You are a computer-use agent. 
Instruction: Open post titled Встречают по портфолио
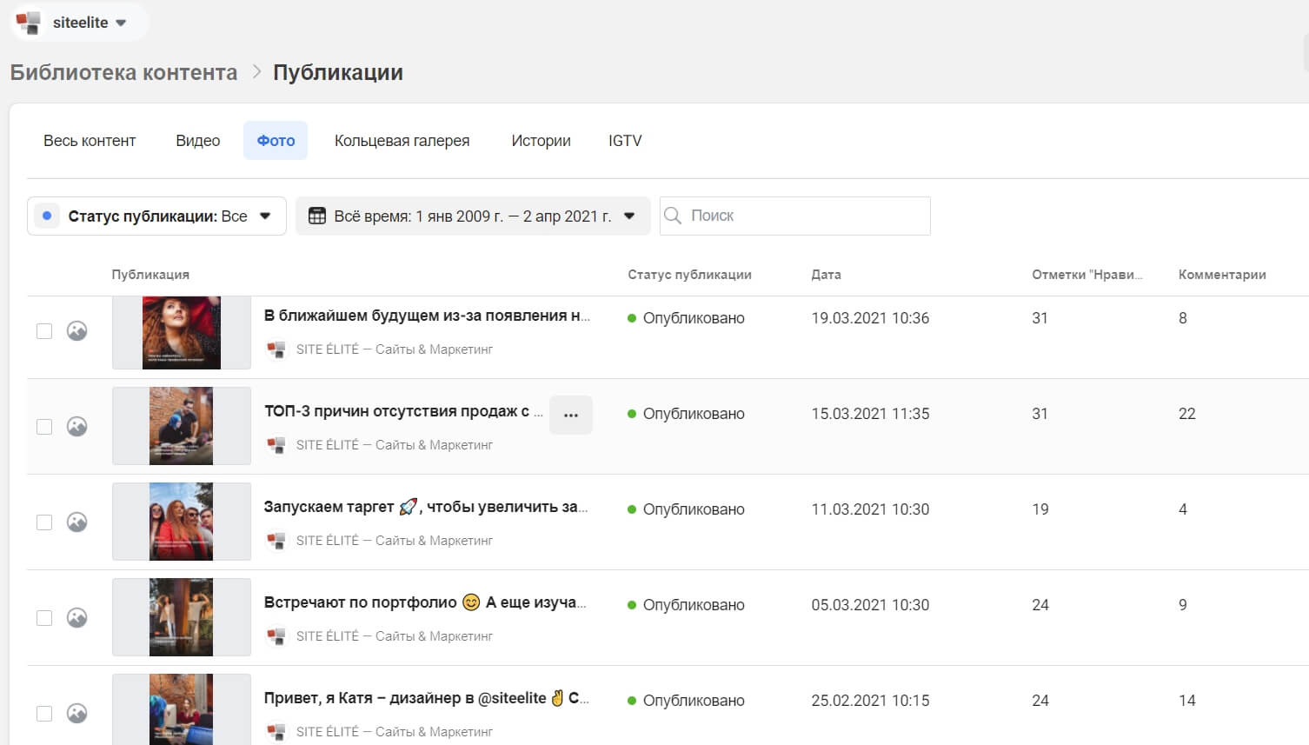click(425, 602)
